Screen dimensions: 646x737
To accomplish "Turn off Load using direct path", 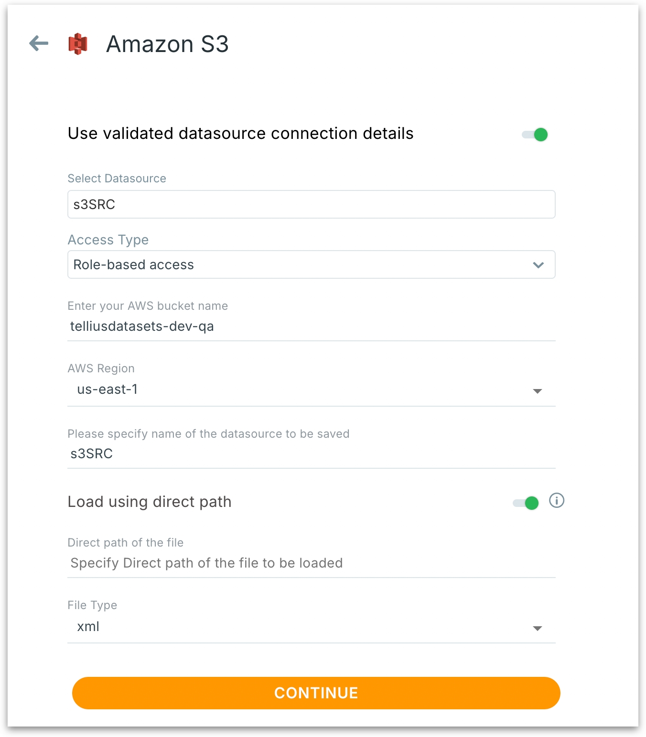I will click(x=526, y=503).
